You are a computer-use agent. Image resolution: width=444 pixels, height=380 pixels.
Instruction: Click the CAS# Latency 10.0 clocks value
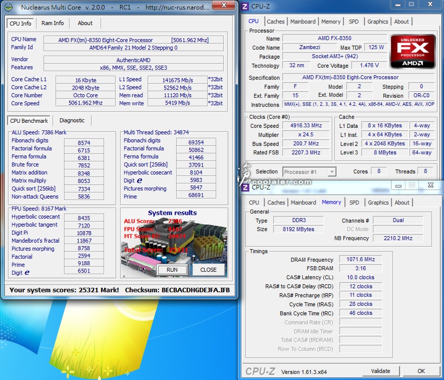[360, 277]
